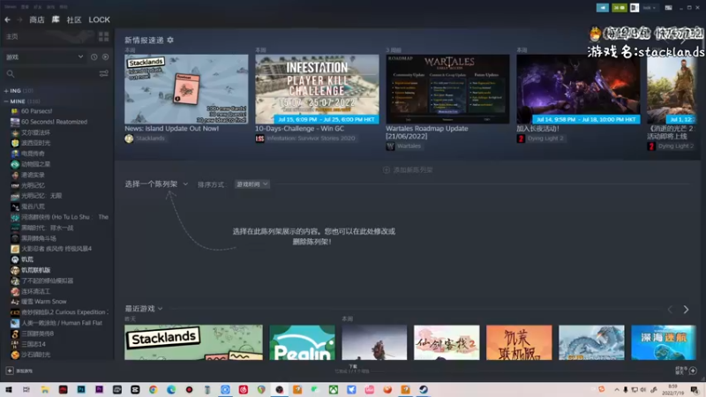Image resolution: width=706 pixels, height=397 pixels.
Task: Open Stacklands game link under news
Action: 150,139
